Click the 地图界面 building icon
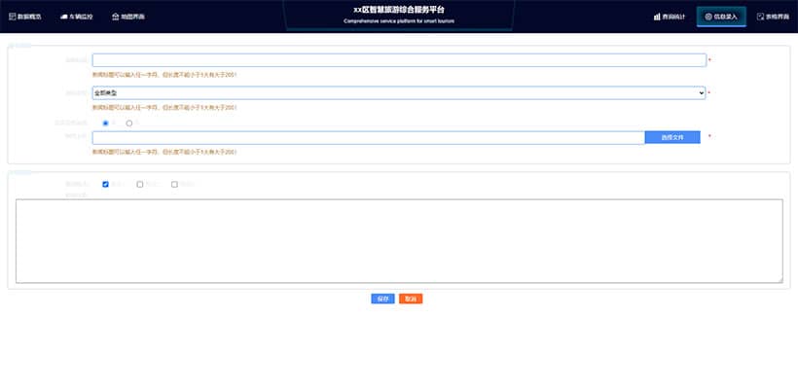 (116, 17)
